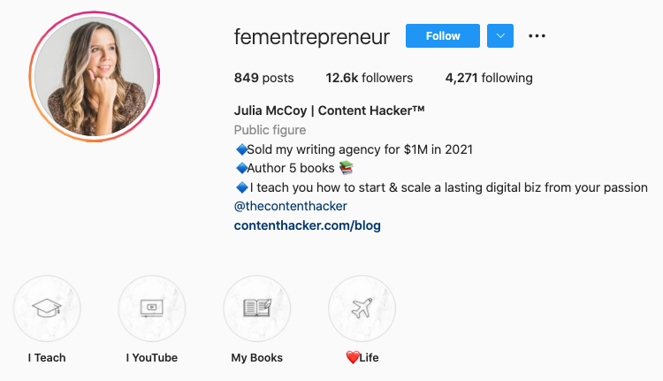The width and height of the screenshot is (663, 381).
Task: Click the Public figure category label
Action: click(x=270, y=130)
